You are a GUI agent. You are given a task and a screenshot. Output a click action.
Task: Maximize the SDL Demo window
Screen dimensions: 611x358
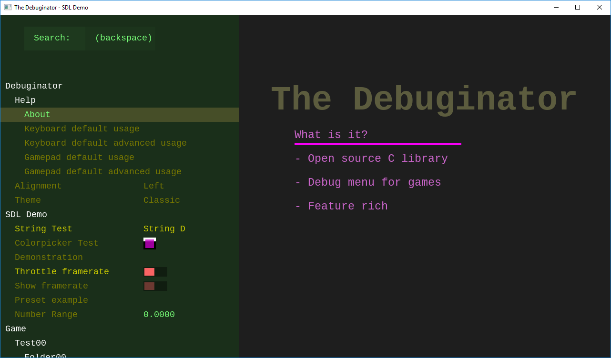tap(578, 7)
